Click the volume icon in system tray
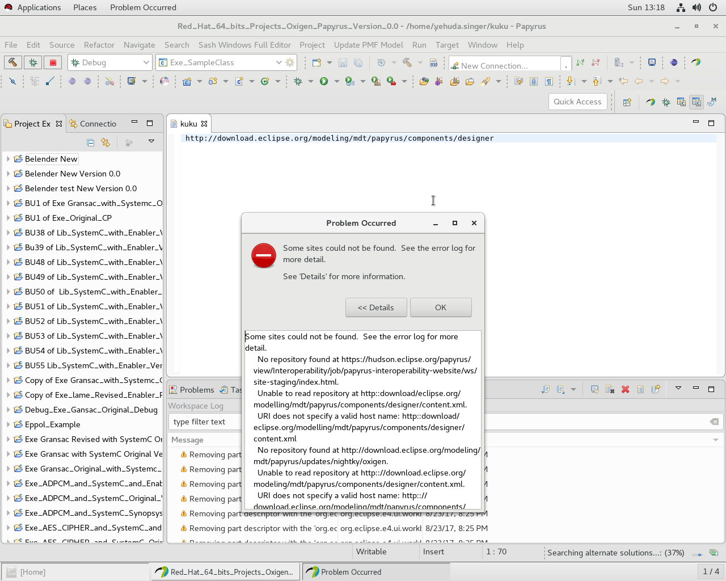The image size is (726, 581). (x=697, y=7)
